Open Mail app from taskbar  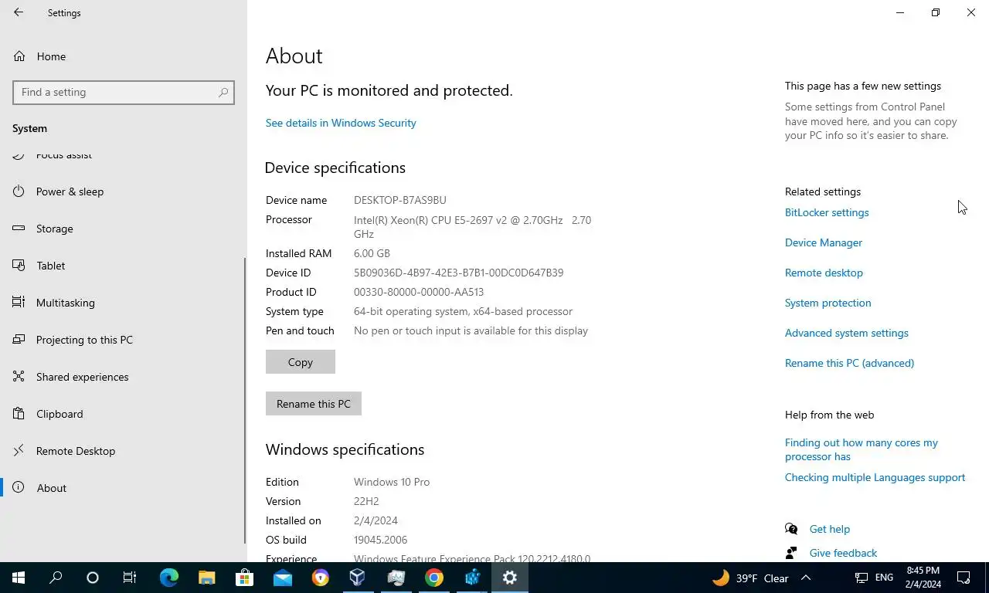(282, 578)
